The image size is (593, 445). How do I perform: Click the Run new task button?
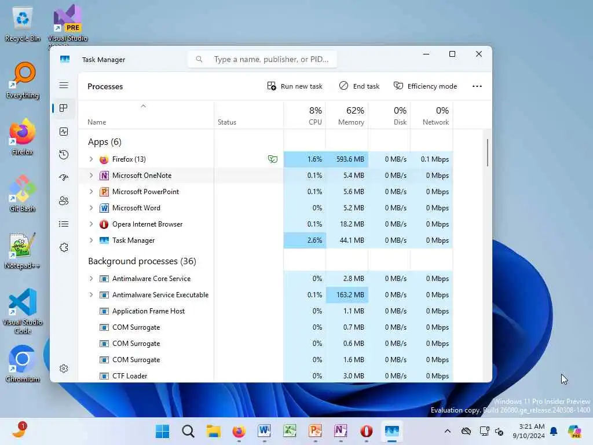coord(295,86)
